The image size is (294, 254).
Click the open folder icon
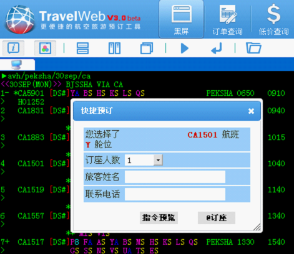point(253,48)
